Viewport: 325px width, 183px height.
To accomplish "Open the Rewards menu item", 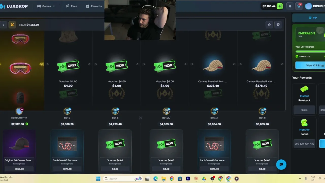I will coord(94,6).
